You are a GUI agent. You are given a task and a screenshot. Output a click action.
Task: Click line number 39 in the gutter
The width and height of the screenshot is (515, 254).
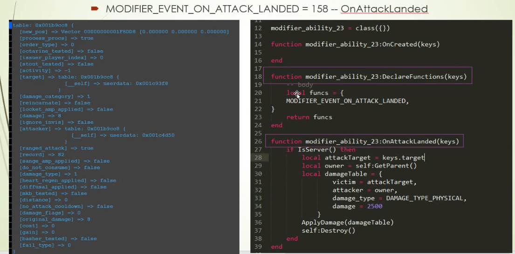(258, 247)
